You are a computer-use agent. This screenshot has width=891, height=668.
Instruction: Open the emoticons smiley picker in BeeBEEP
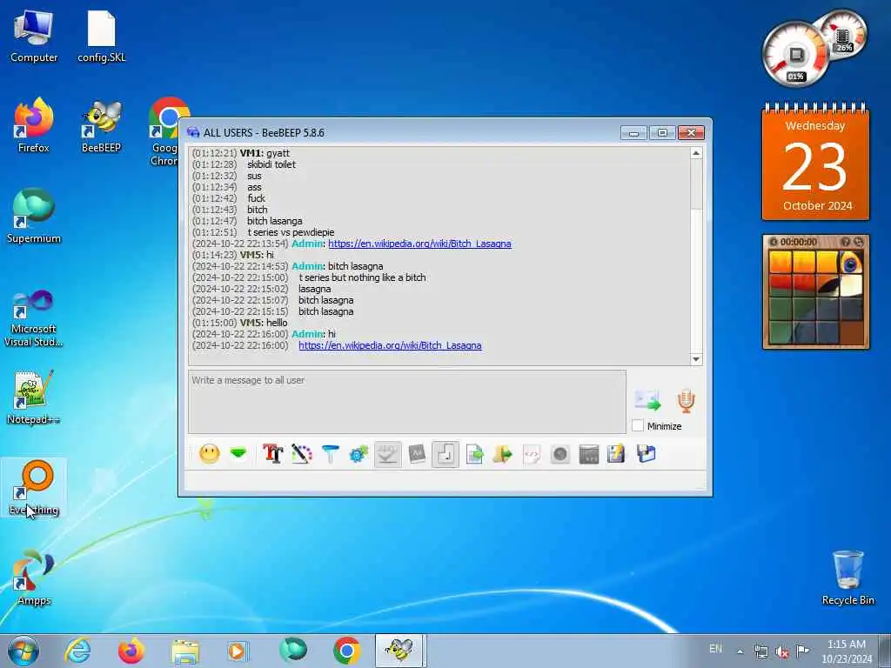(x=210, y=454)
